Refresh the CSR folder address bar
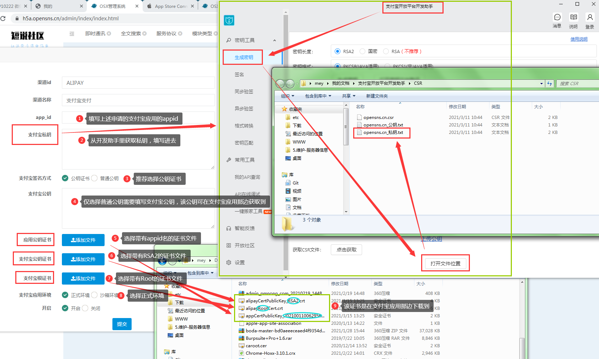 click(x=550, y=83)
